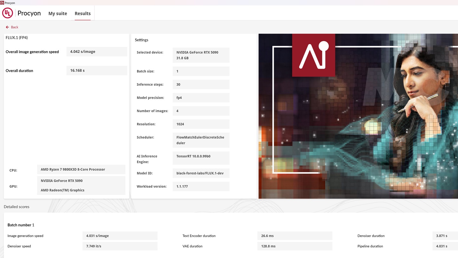Switch to the Results tab
The height and width of the screenshot is (258, 458).
tap(82, 13)
